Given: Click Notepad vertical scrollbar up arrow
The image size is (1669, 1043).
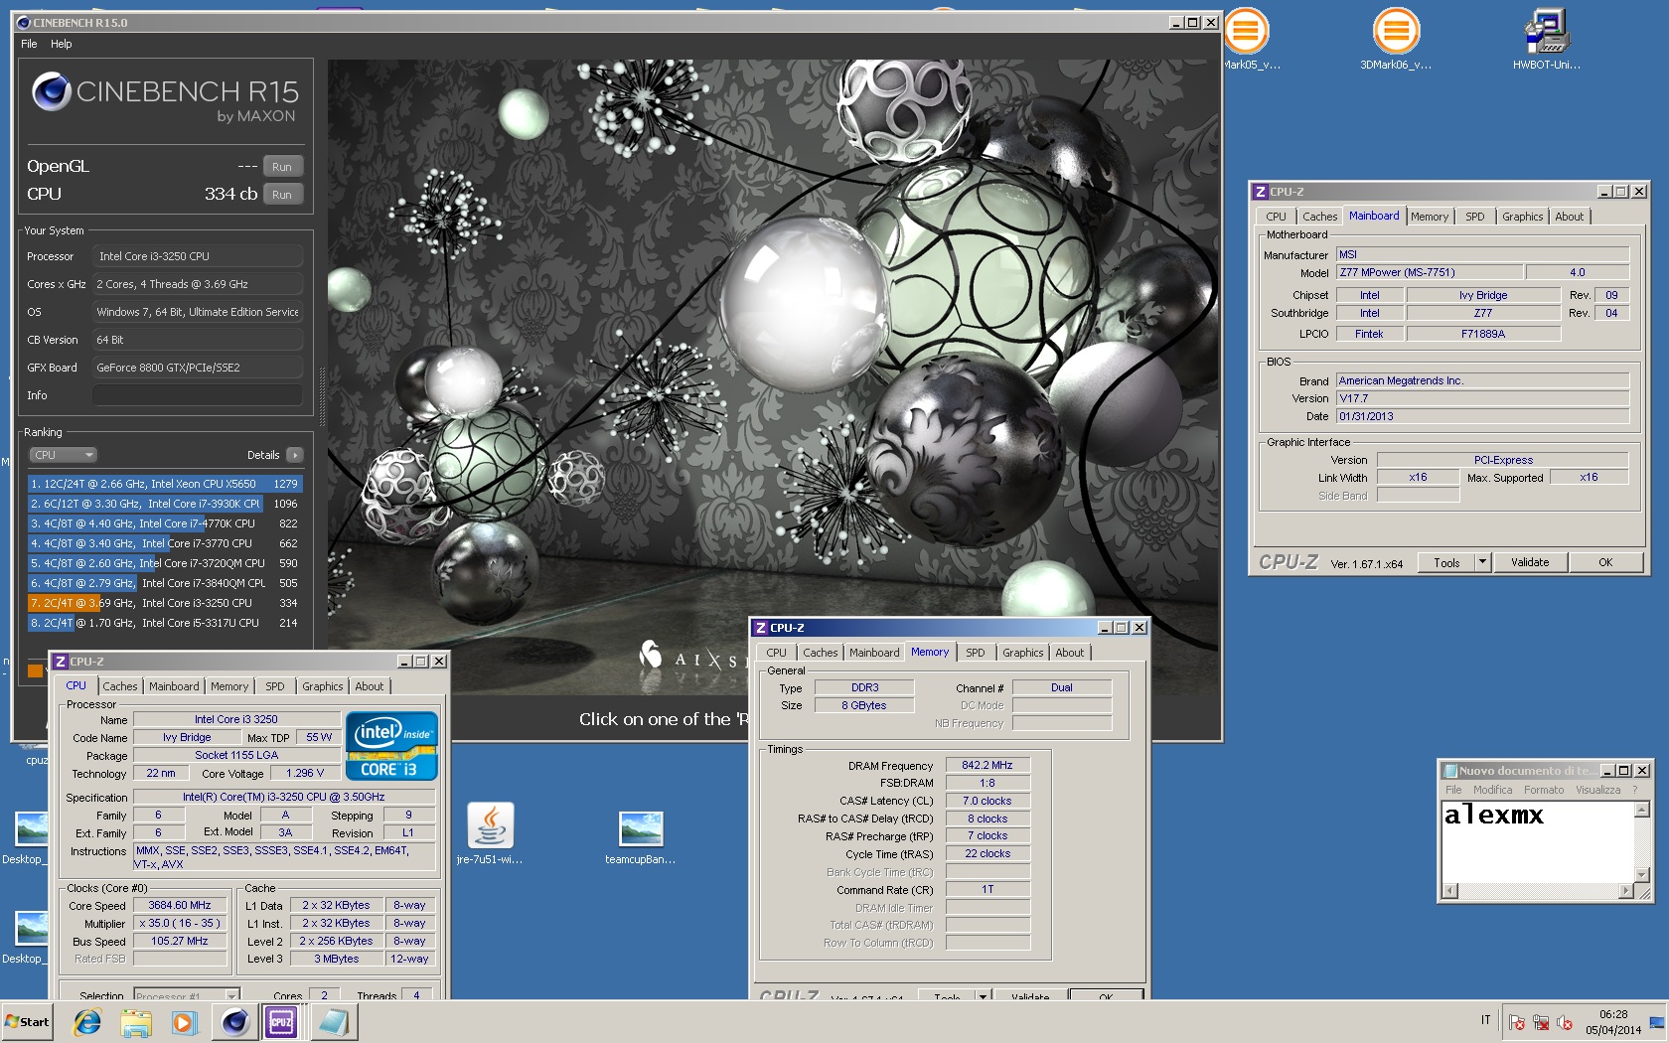Looking at the screenshot, I should pyautogui.click(x=1642, y=810).
